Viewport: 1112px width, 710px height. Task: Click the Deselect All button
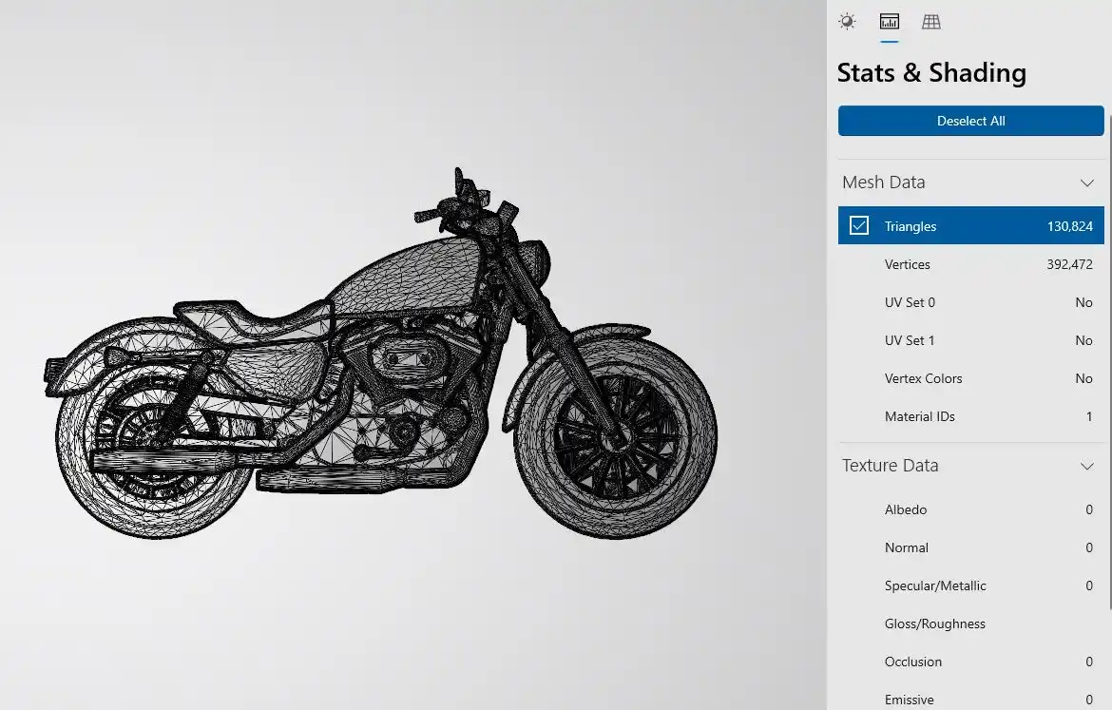[970, 121]
